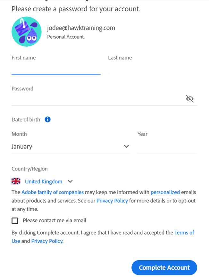Open the Privacy Policy link beside Terms of Use
Viewport: 209px width, 277px height.
[x=47, y=241]
